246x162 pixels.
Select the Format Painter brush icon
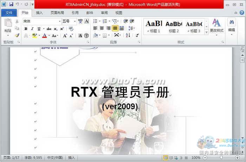17,35
